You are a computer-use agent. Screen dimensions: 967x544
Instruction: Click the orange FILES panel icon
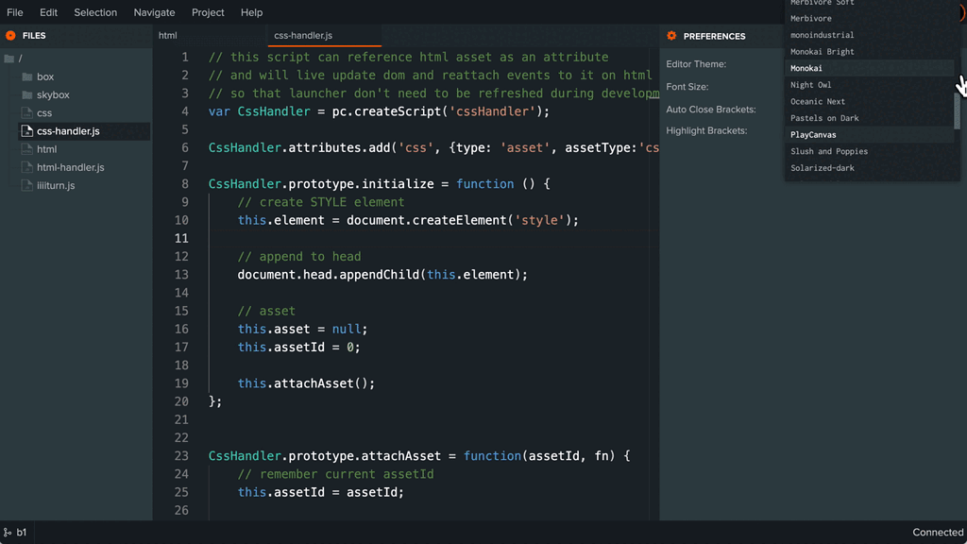tap(8, 36)
